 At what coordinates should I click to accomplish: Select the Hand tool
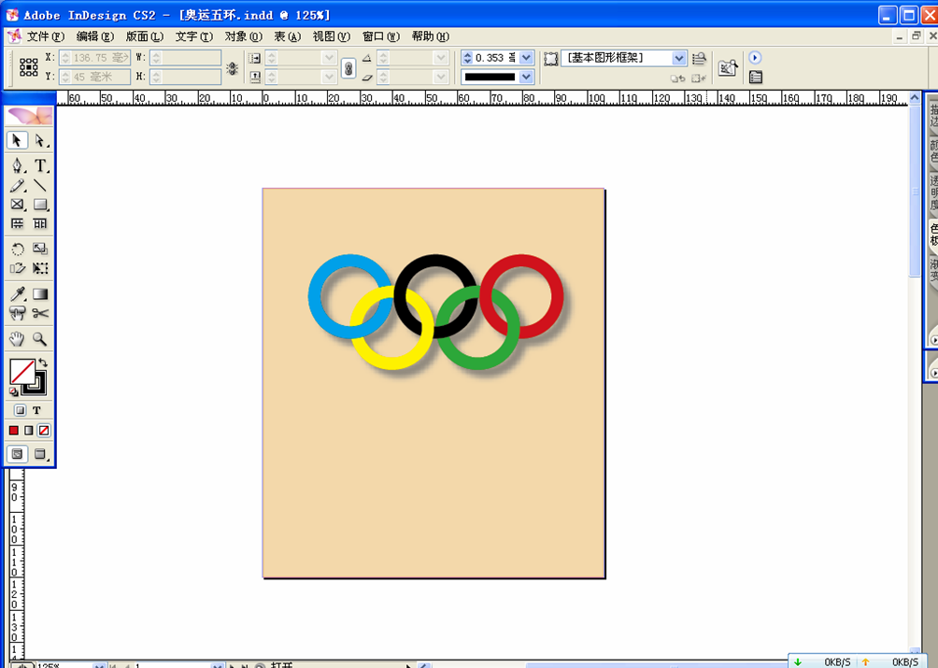(18, 339)
